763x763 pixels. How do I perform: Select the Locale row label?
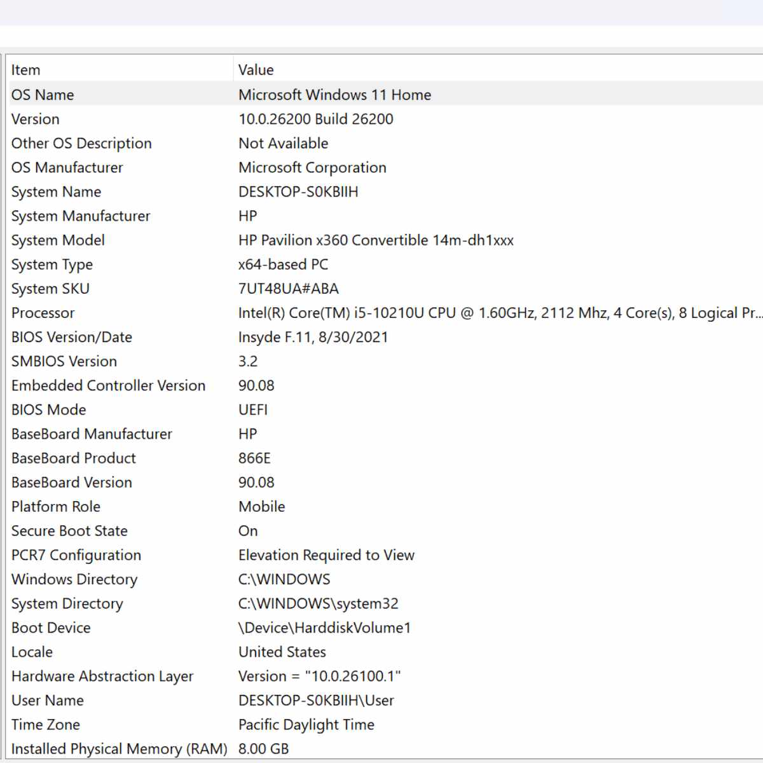[x=32, y=652]
